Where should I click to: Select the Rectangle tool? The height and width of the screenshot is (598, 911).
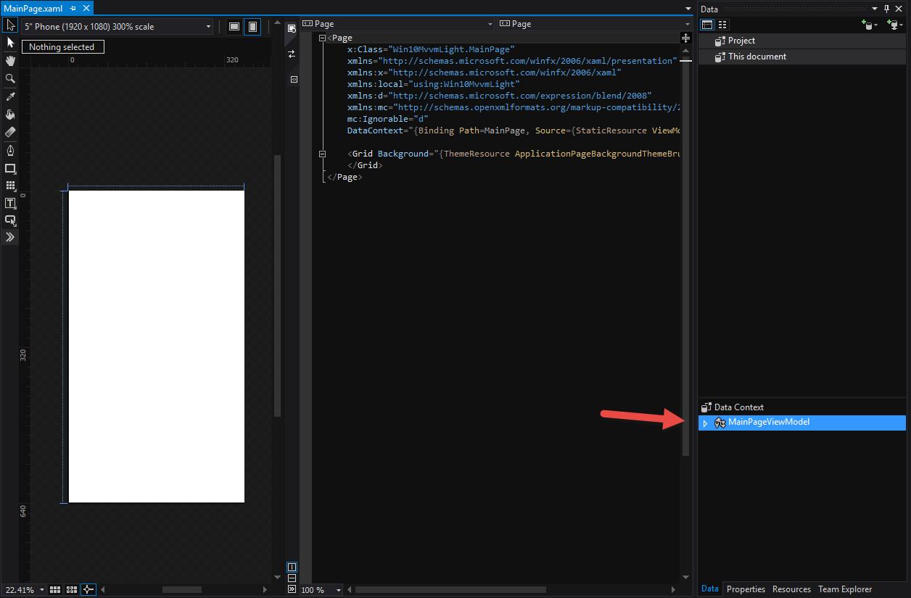pos(10,169)
